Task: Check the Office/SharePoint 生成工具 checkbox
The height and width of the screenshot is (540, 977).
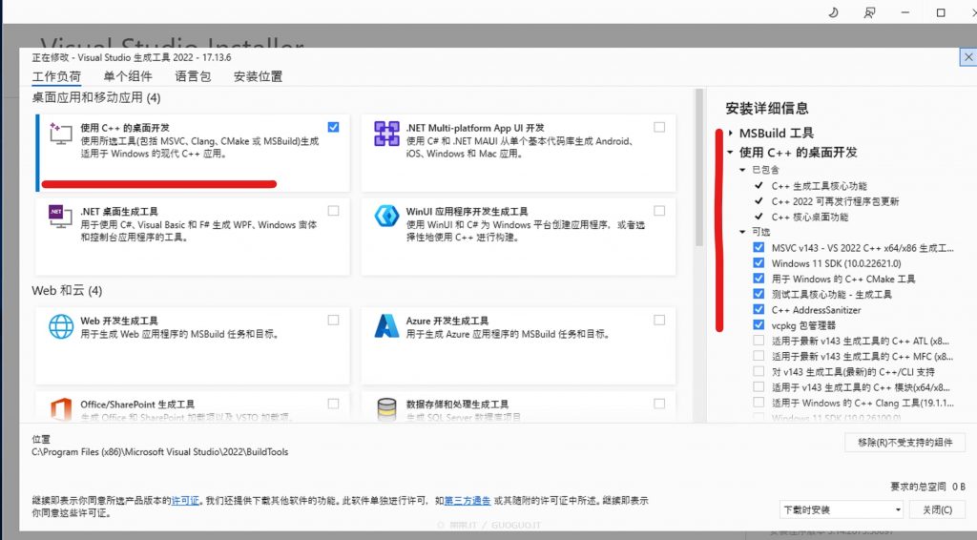Action: (x=333, y=404)
